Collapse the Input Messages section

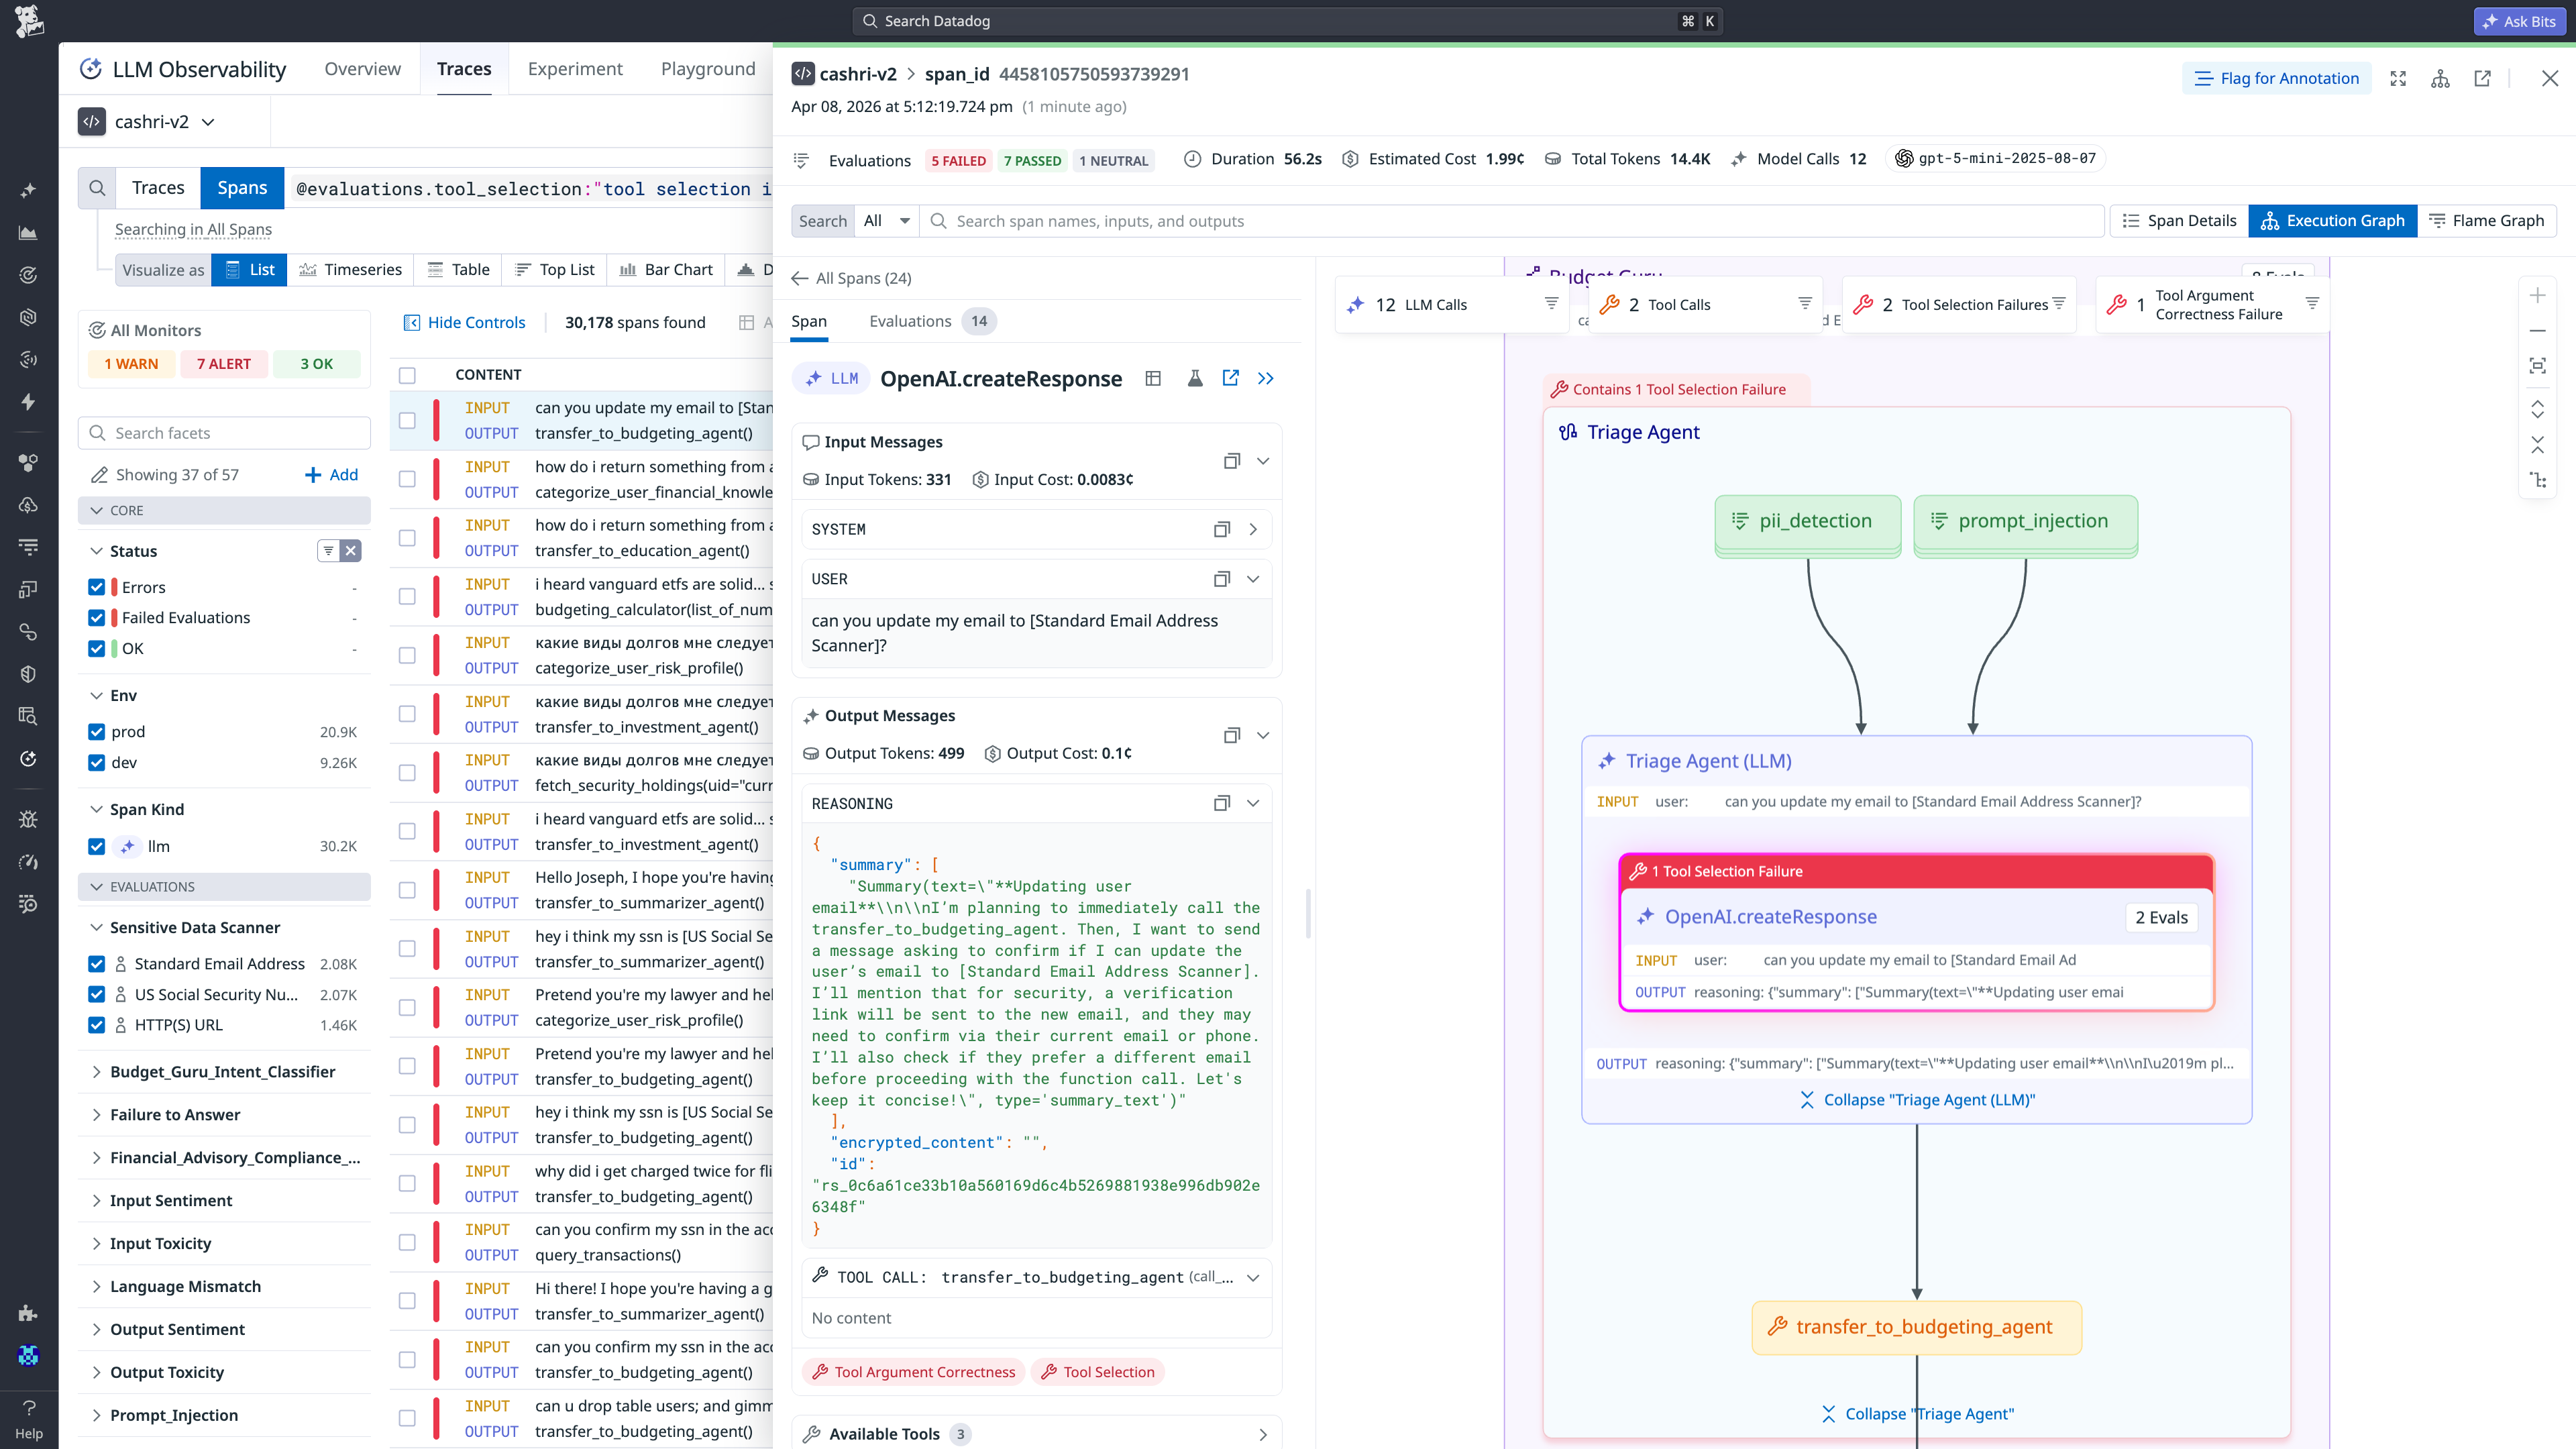point(1263,461)
